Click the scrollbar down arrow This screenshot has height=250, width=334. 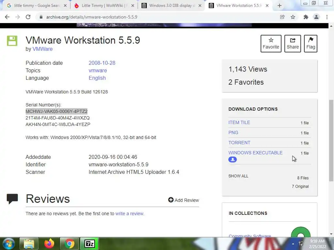pyautogui.click(x=331, y=234)
